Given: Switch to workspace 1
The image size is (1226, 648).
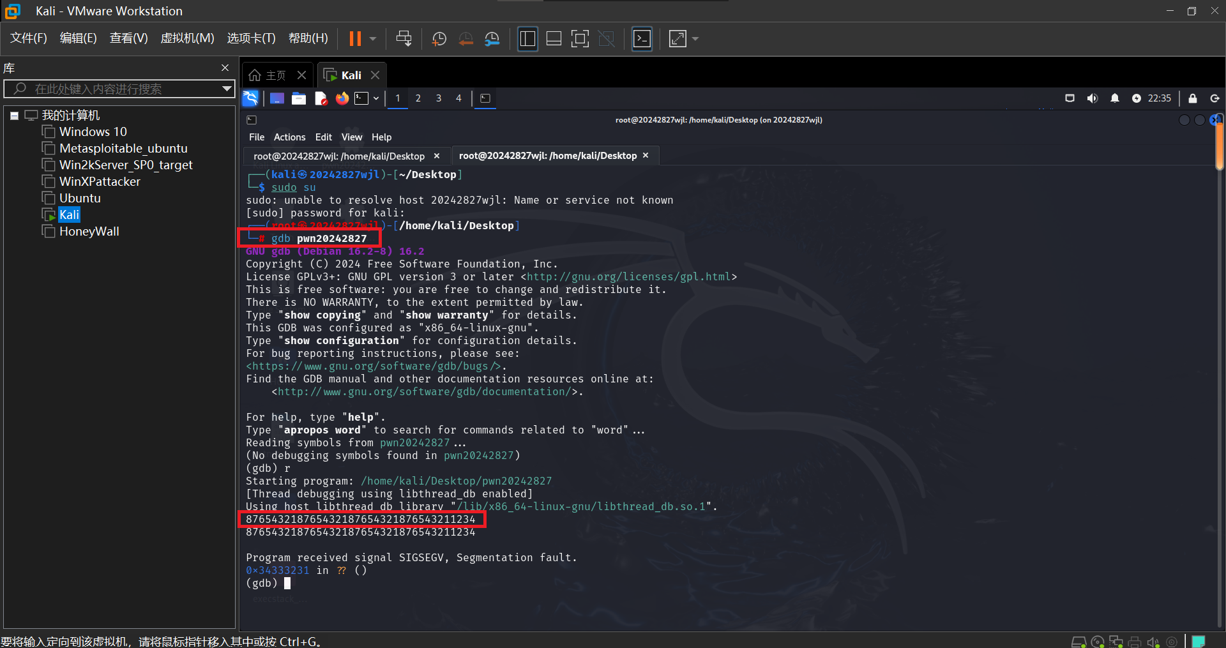Looking at the screenshot, I should [x=397, y=98].
